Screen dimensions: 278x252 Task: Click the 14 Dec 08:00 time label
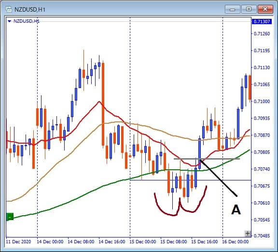coord(81,242)
